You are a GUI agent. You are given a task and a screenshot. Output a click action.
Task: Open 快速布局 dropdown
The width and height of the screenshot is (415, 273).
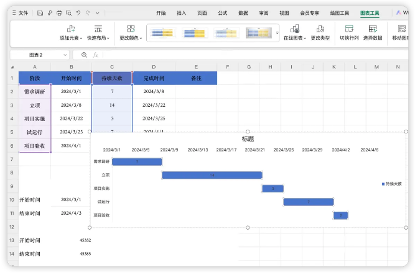click(98, 33)
